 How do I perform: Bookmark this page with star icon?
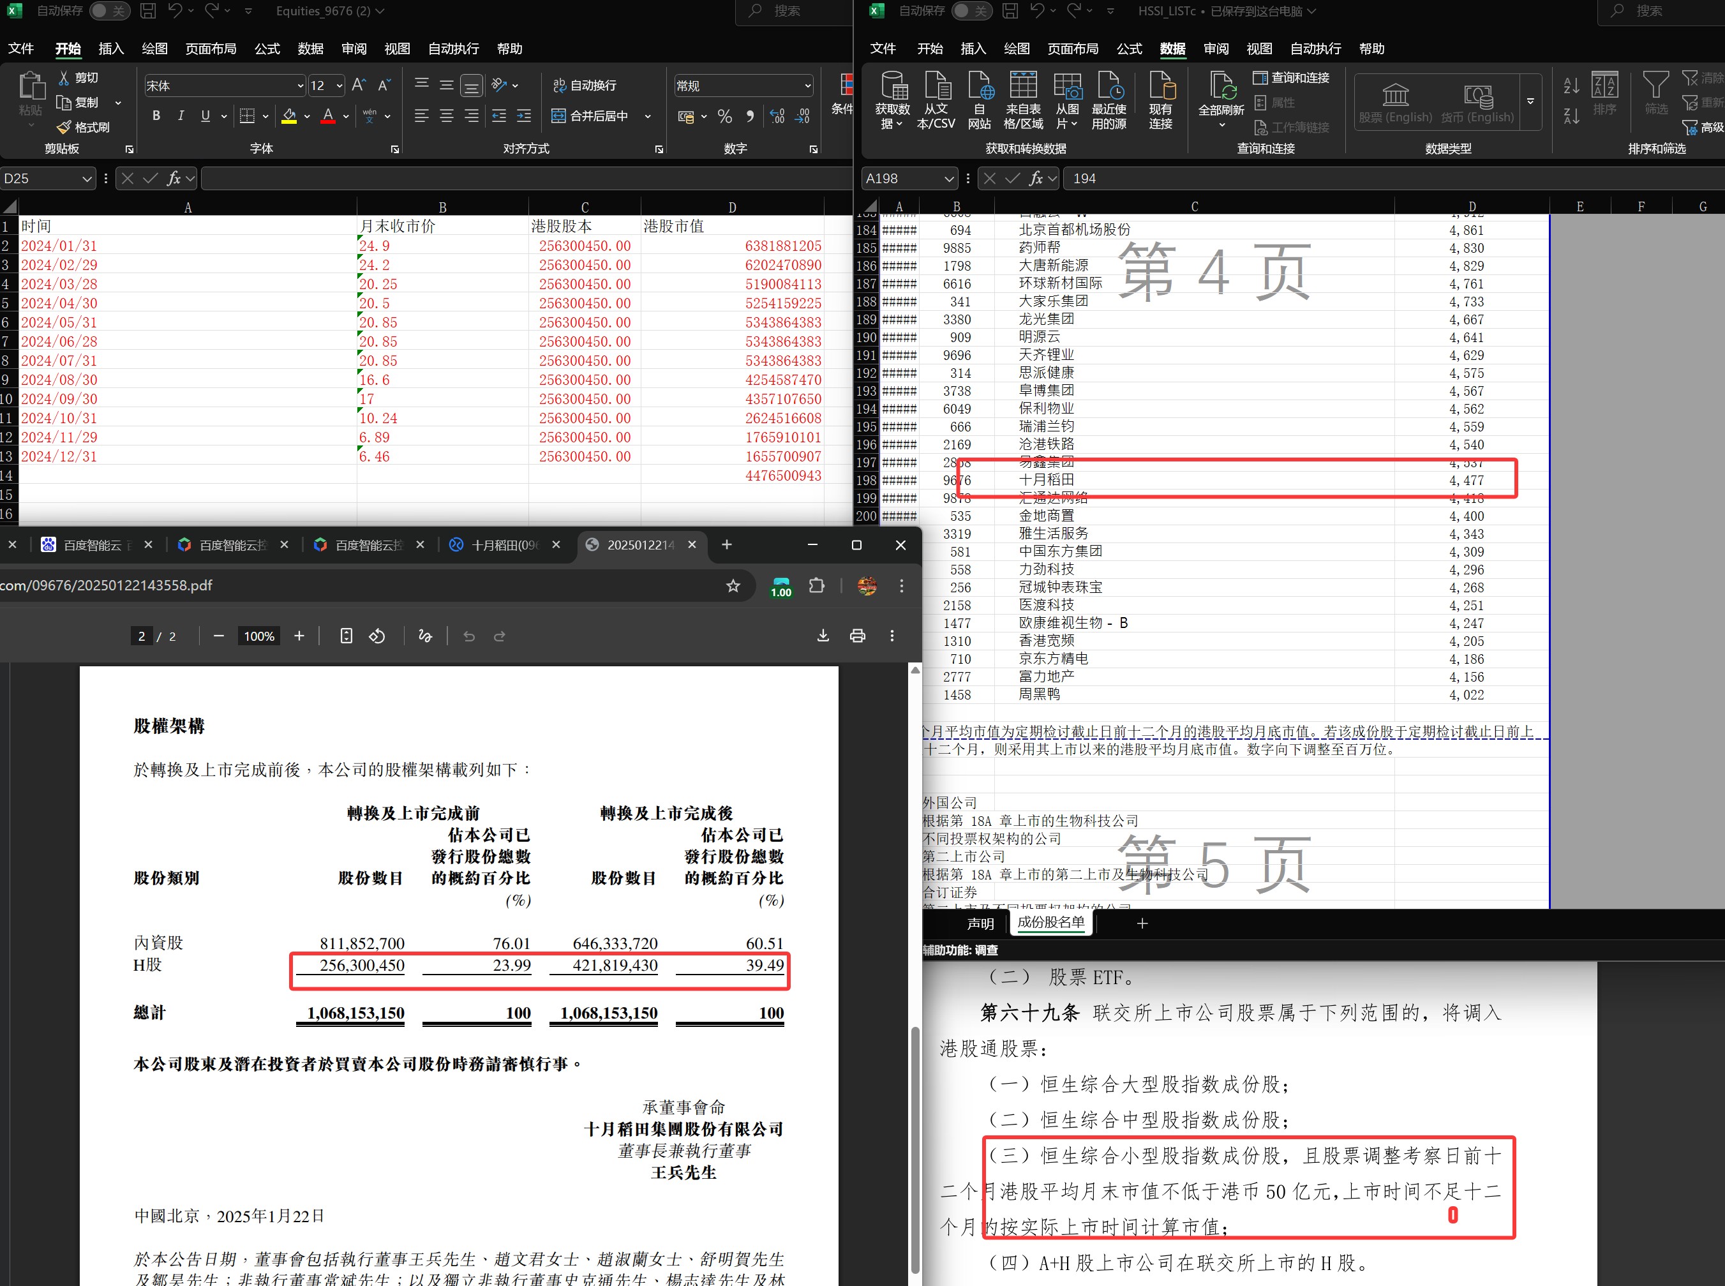pos(733,585)
